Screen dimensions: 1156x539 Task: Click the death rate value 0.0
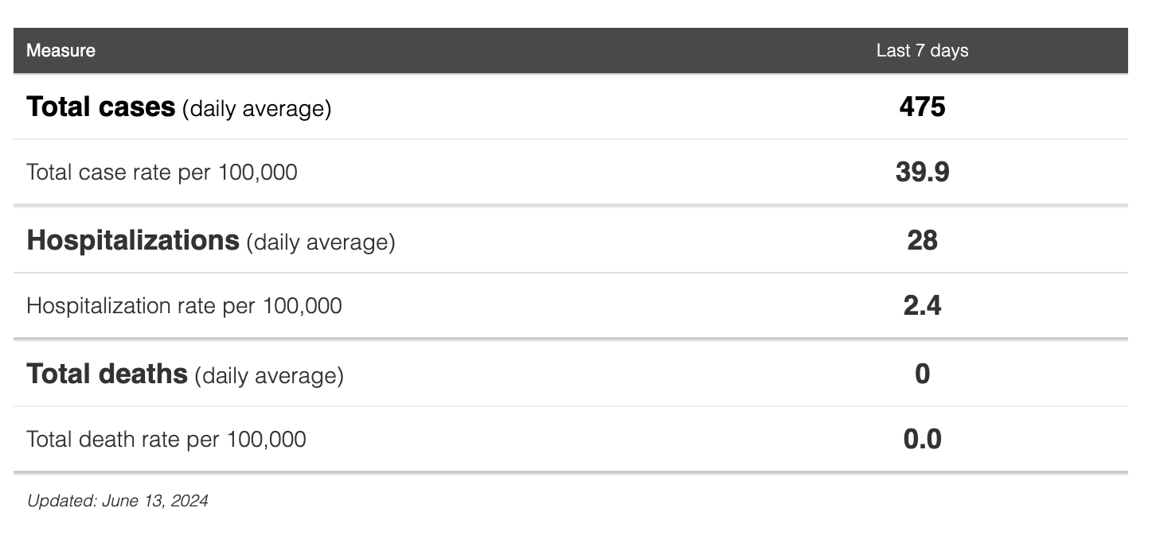pyautogui.click(x=922, y=439)
